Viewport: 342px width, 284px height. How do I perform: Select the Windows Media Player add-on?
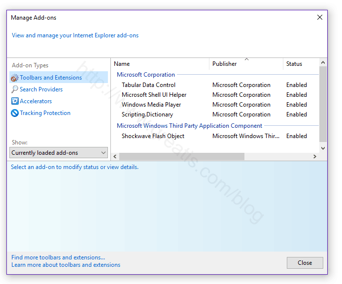tap(151, 105)
